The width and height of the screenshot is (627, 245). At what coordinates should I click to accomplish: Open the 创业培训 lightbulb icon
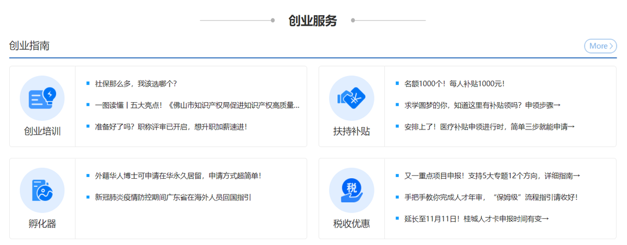pyautogui.click(x=42, y=98)
